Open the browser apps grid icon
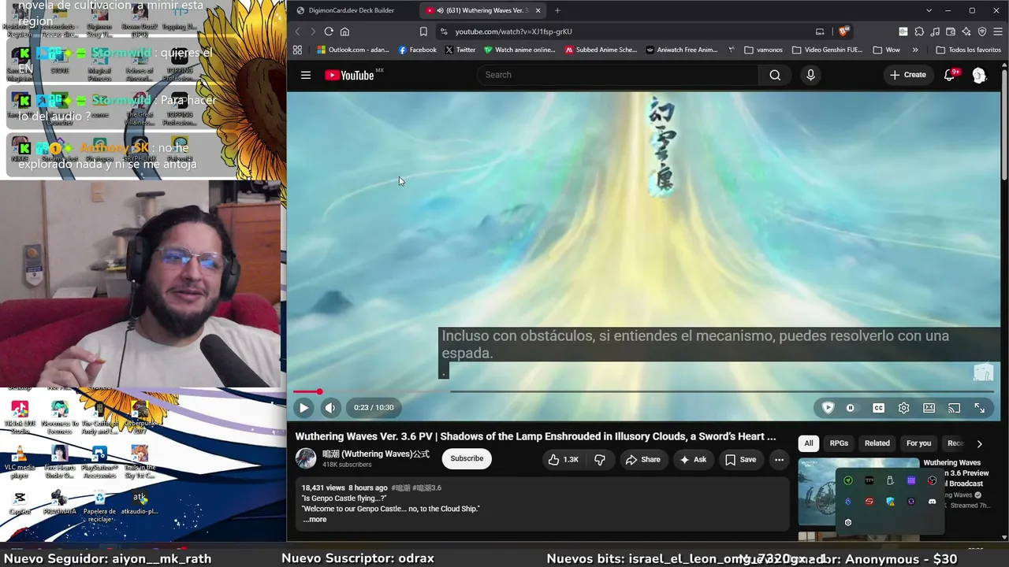This screenshot has width=1009, height=567. (297, 50)
